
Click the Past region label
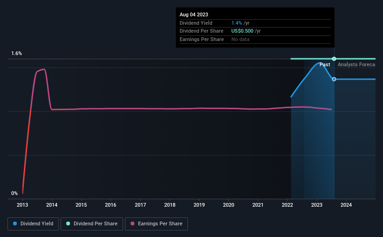325,64
